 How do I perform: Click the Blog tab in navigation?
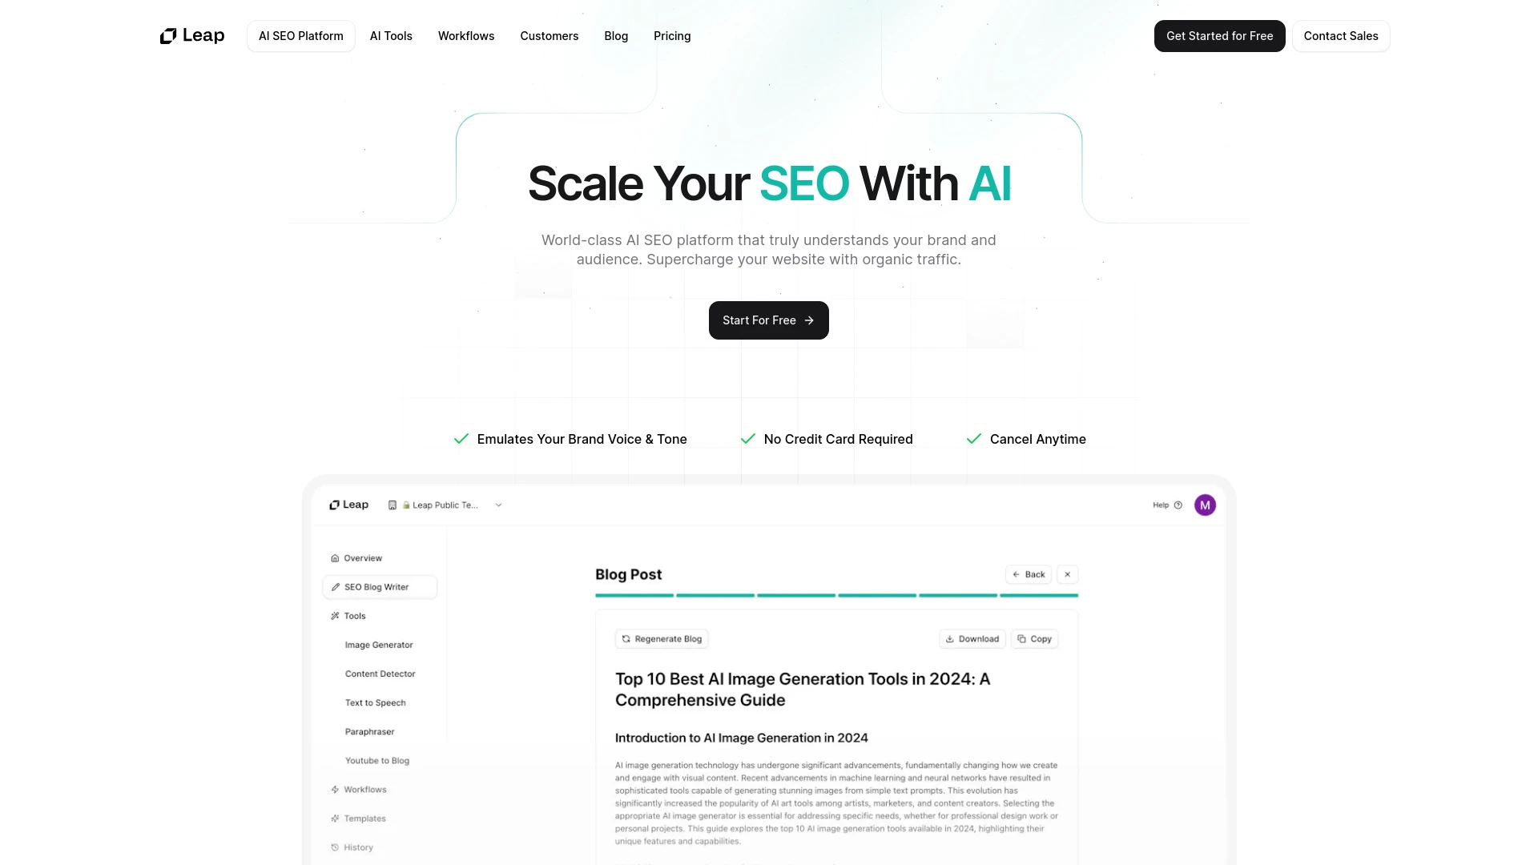click(x=616, y=35)
